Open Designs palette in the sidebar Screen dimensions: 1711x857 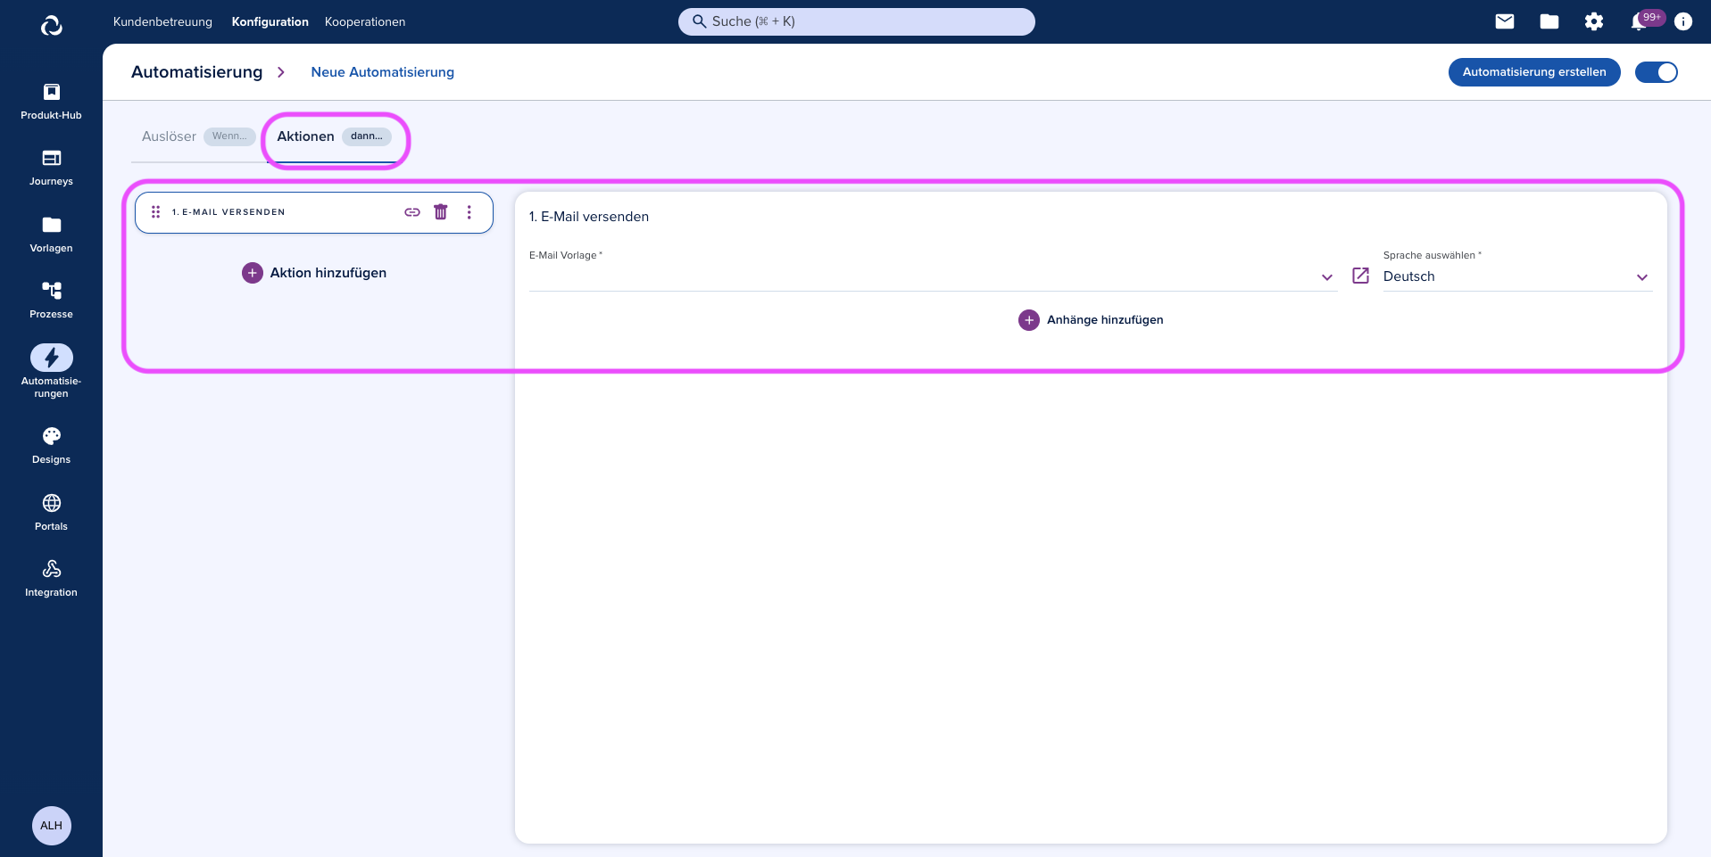click(51, 446)
